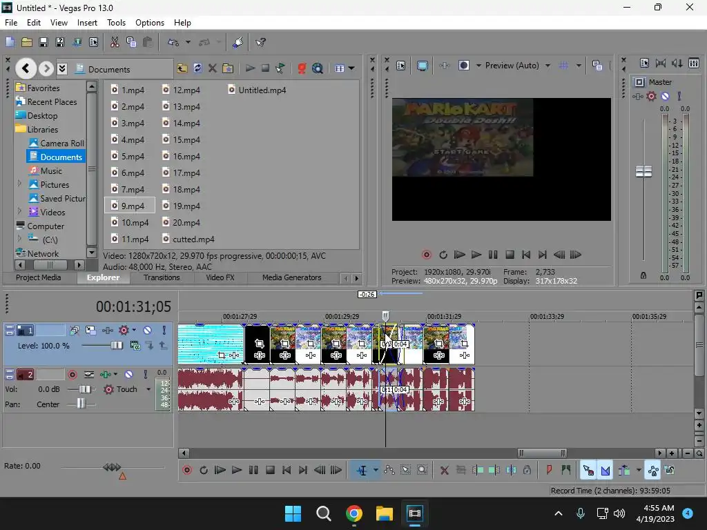Toggle Automatic Crossfades
Image resolution: width=707 pixels, height=530 pixels.
(x=605, y=470)
